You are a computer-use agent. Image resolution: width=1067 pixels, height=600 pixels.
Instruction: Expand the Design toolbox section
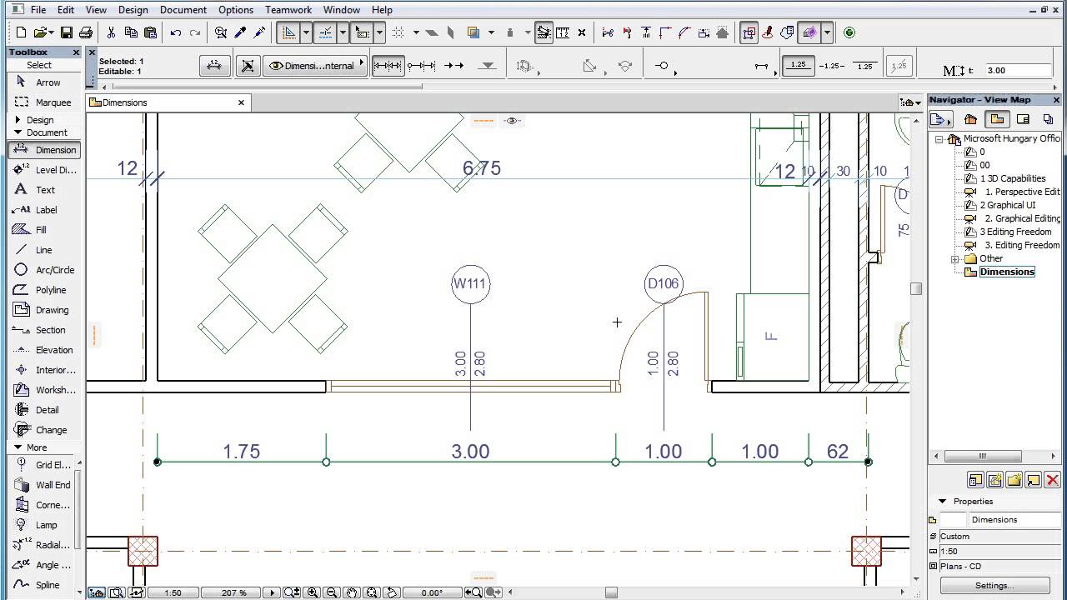pyautogui.click(x=18, y=120)
